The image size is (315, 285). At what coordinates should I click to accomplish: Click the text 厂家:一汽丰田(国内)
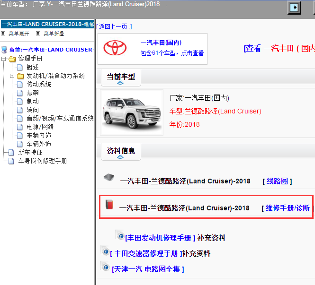199,98
